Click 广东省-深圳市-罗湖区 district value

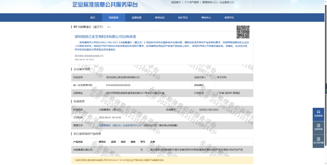(x=228, y=93)
